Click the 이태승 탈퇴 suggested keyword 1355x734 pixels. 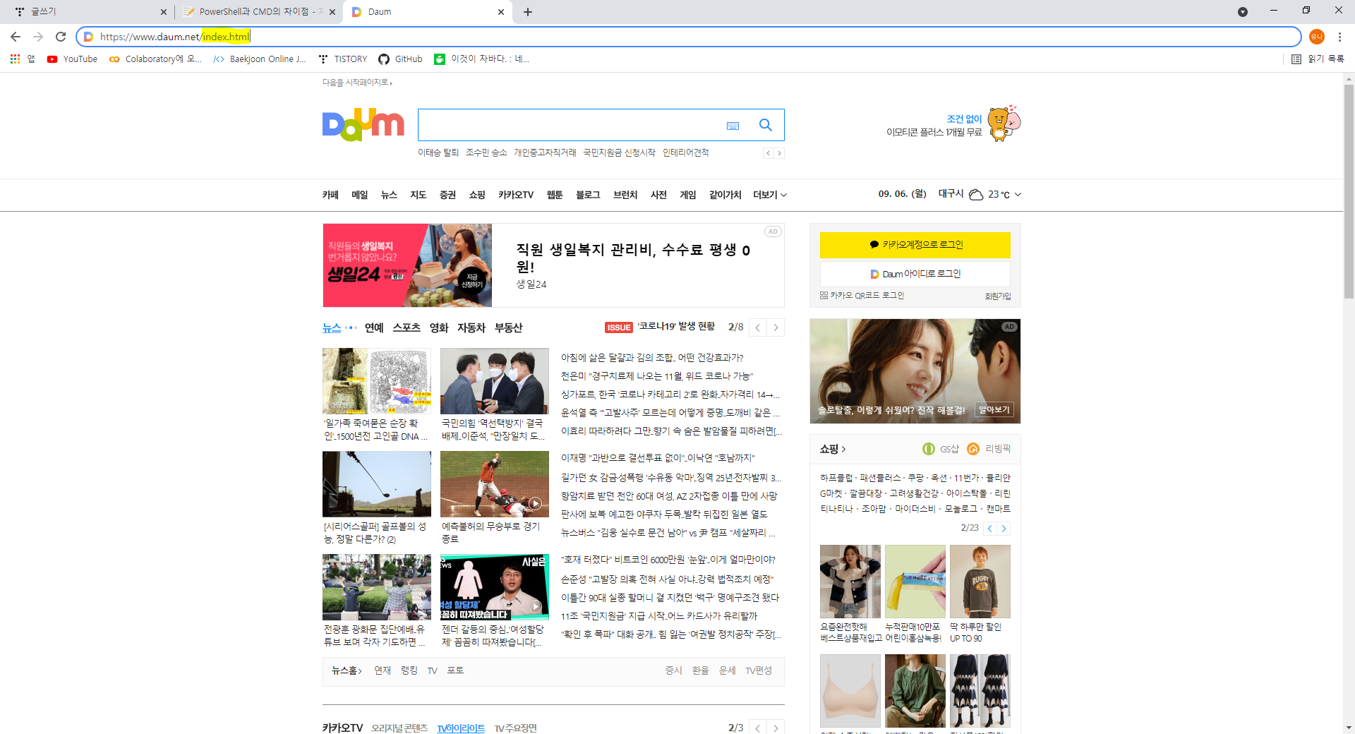click(438, 152)
